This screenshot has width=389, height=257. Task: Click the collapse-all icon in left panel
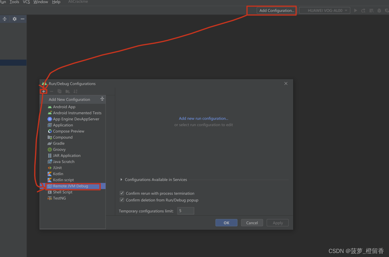pyautogui.click(x=5, y=19)
